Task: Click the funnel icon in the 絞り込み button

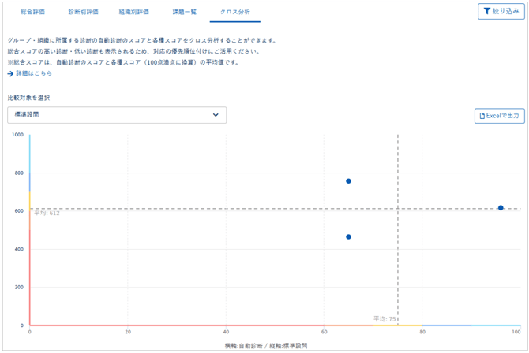Action: point(487,12)
